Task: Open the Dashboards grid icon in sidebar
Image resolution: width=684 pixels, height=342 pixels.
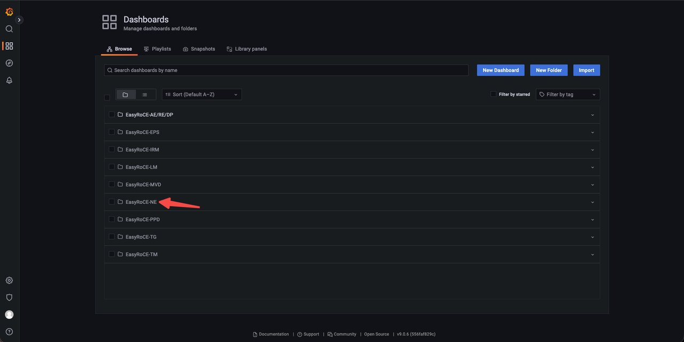Action: 9,46
